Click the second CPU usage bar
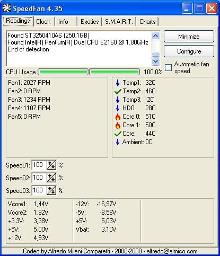This screenshot has height=256, width=220. coord(115,72)
